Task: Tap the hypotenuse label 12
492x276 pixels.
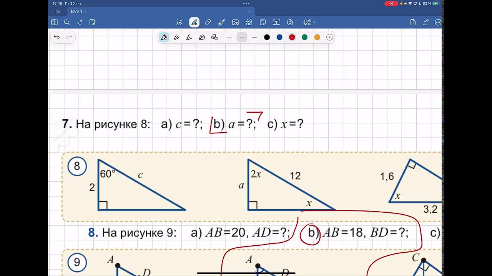Action: tap(295, 176)
